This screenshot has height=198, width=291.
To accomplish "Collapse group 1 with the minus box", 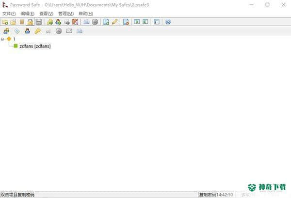I will tap(2, 39).
